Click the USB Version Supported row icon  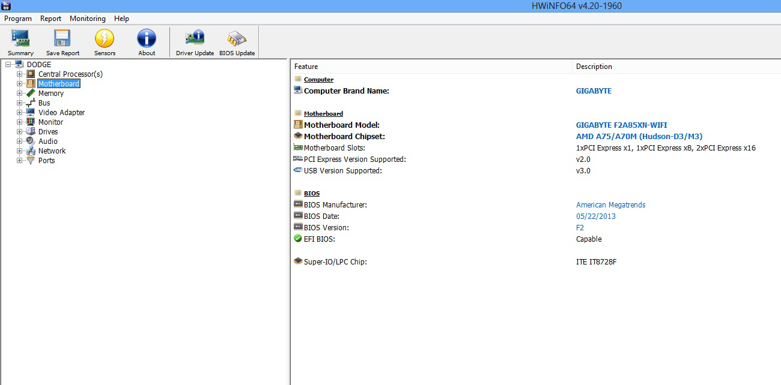[298, 170]
